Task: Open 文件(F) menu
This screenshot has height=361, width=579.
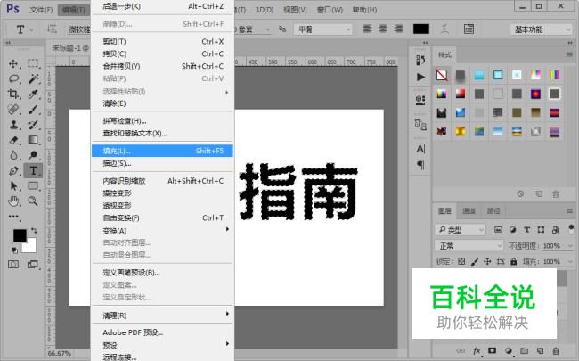Action: [x=41, y=10]
